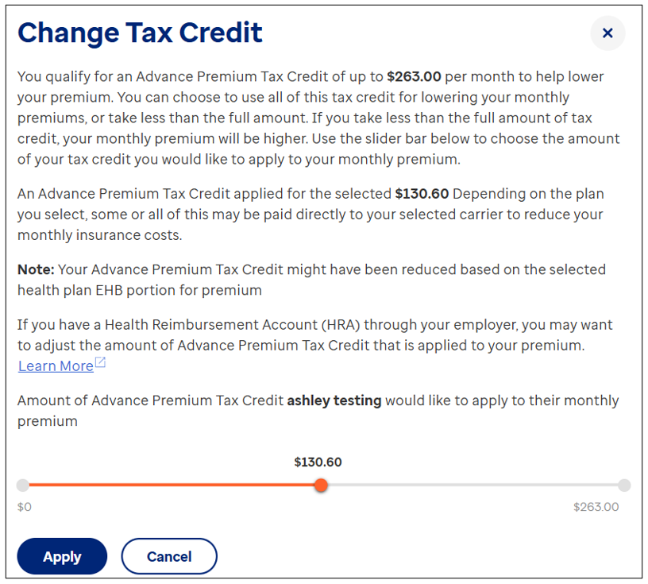Set slider to minimum at left endpoint
This screenshot has width=648, height=584.
(23, 485)
